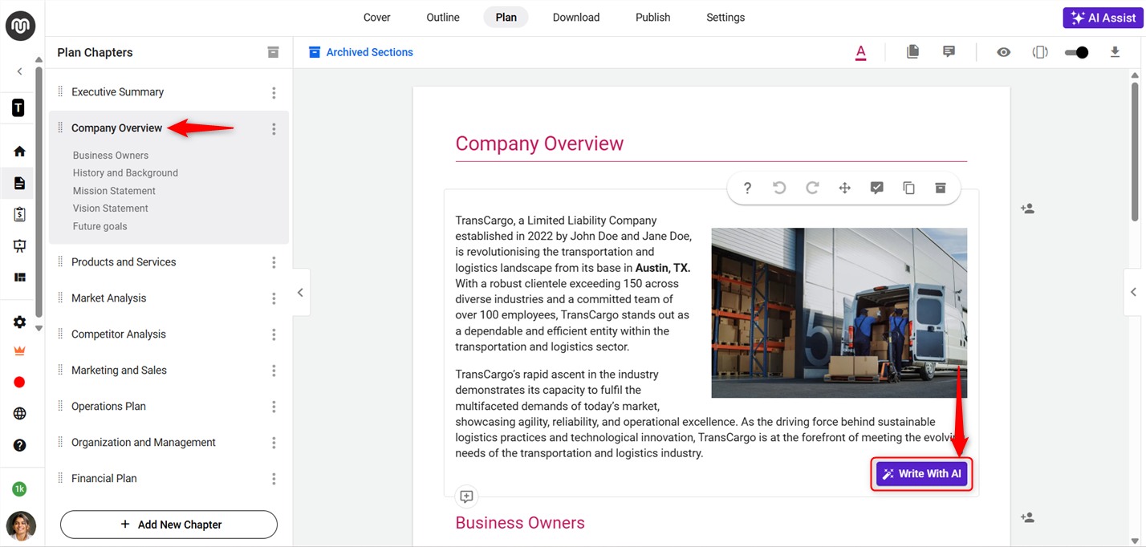Screen dimensions: 1146x547
Task: Switch to the Cover tab
Action: tap(377, 18)
